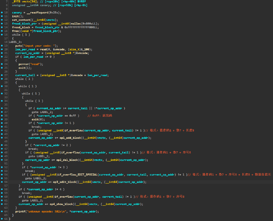Screen dimensions: 273x221
Task: Click the if_overflow call on line 42
Action: click(73, 130)
